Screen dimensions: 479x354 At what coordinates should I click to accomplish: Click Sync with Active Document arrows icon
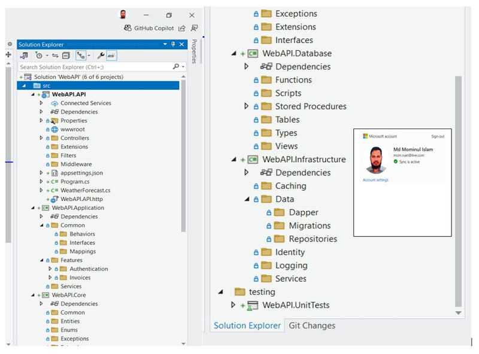[55, 56]
